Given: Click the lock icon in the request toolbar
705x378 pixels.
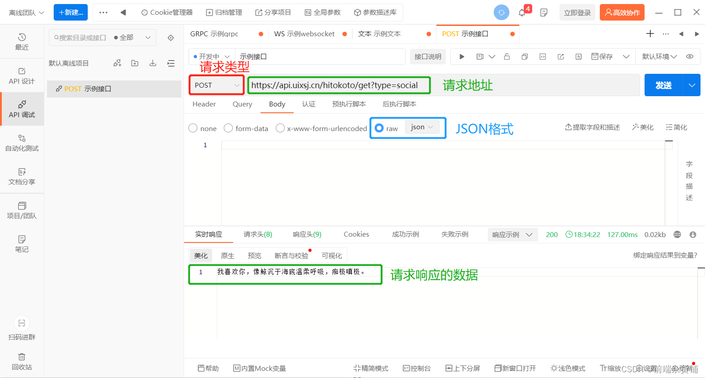Looking at the screenshot, I should click(507, 57).
